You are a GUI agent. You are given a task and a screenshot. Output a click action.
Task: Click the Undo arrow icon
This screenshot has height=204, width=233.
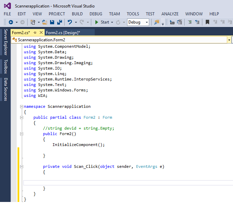pos(70,22)
